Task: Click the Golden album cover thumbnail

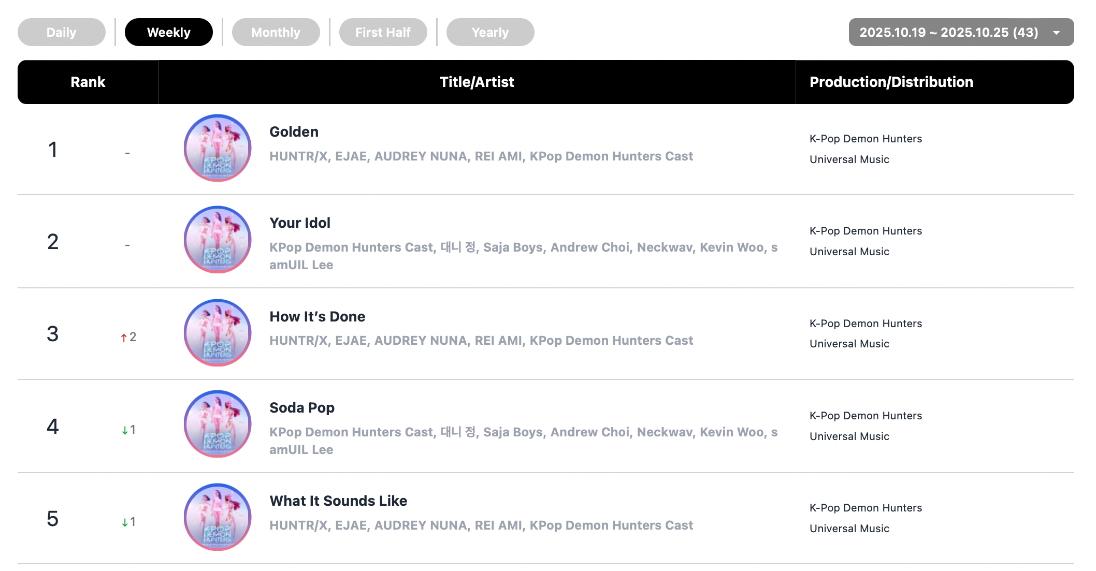Action: click(218, 148)
